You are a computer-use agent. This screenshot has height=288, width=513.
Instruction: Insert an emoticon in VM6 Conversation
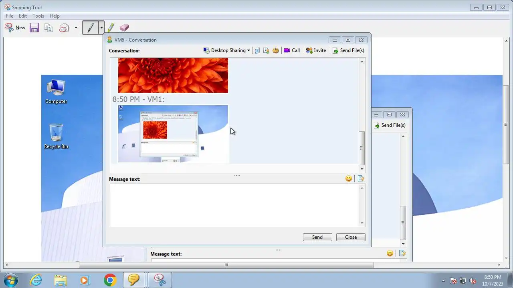tap(349, 179)
